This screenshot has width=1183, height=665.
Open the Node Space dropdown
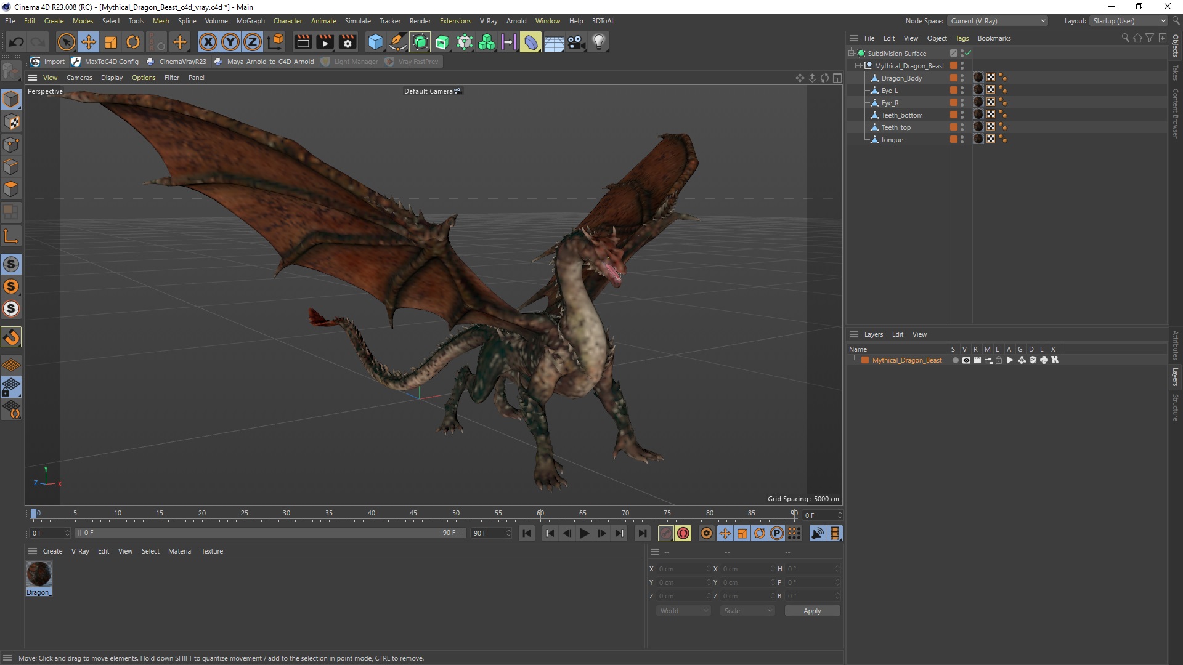click(998, 21)
